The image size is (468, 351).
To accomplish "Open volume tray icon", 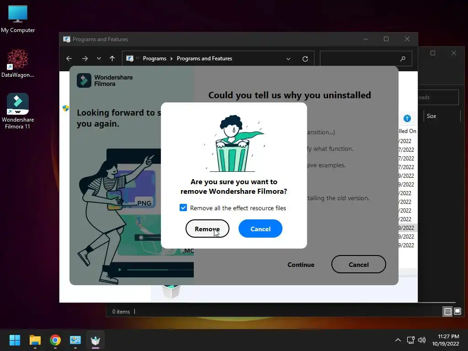I will coord(422,340).
